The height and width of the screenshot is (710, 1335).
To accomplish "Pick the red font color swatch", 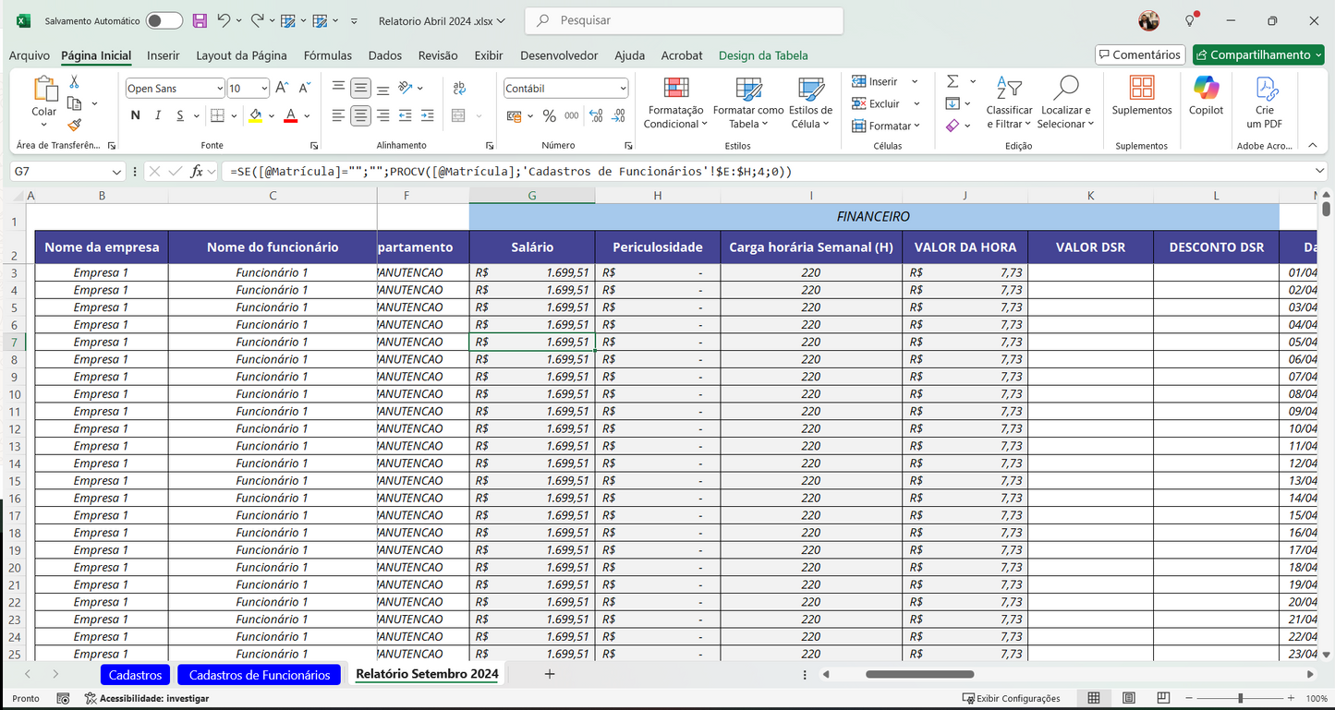I will [289, 120].
